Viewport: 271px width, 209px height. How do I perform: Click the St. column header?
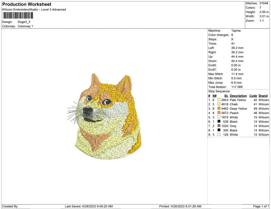click(226, 95)
